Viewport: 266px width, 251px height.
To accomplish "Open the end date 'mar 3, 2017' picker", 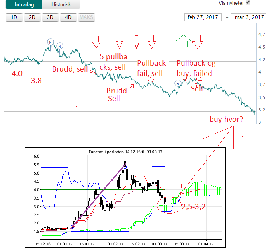I will (x=248, y=17).
